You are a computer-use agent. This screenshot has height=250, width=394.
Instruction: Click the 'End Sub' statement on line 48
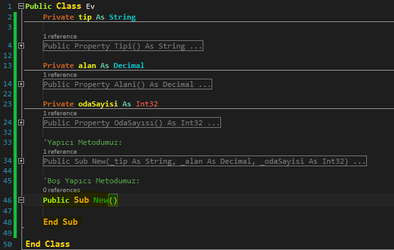(x=61, y=222)
